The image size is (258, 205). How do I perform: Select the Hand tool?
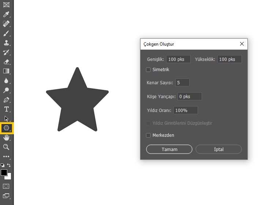(6, 138)
